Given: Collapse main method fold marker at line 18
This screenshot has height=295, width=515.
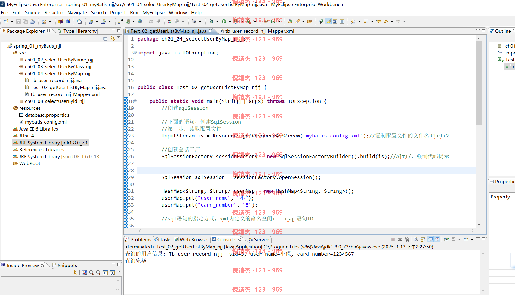Looking at the screenshot, I should tap(135, 101).
